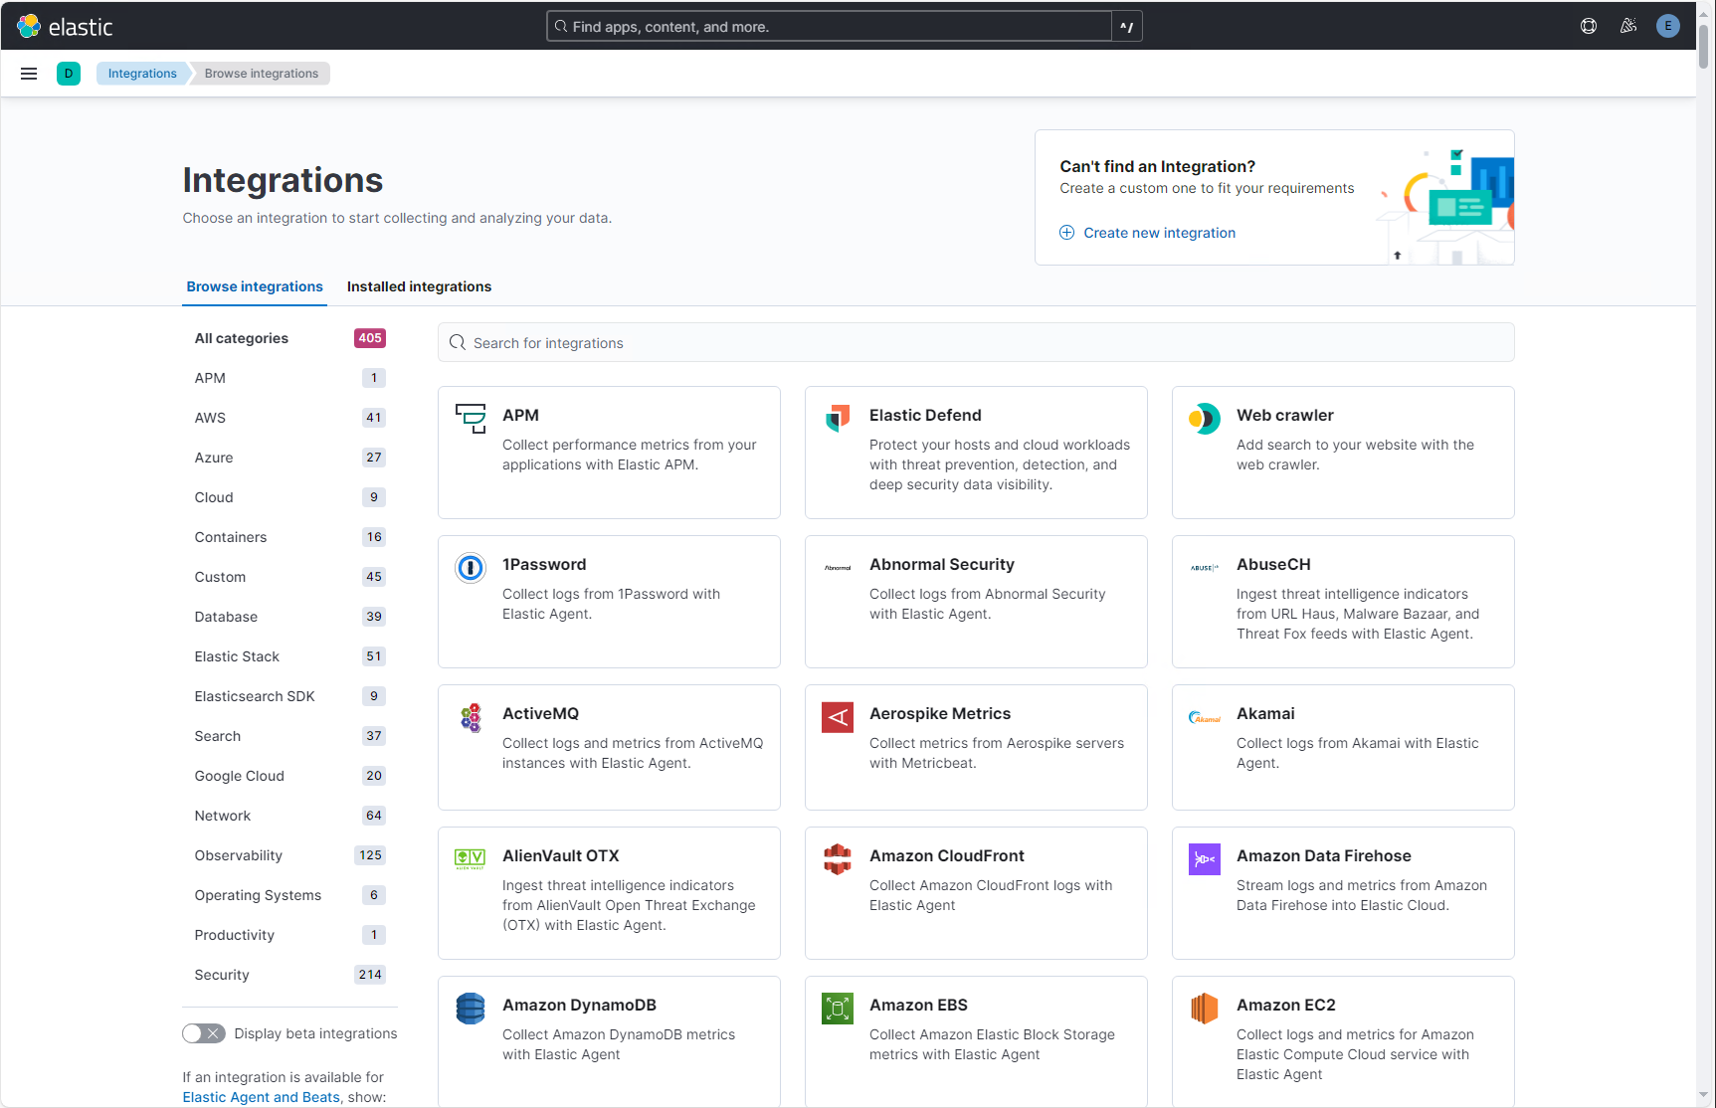This screenshot has width=1716, height=1108.
Task: Click the AlienVault OTX logo
Action: pyautogui.click(x=471, y=858)
